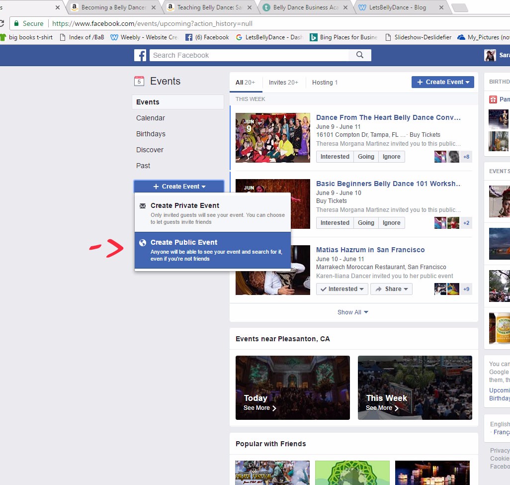Click the birthday gift icon in sidebar
Screen dimensions: 510x485
pos(493,99)
